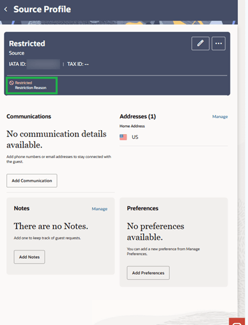This screenshot has height=325, width=248.
Task: Click the Notes card heading
Action: click(x=22, y=208)
